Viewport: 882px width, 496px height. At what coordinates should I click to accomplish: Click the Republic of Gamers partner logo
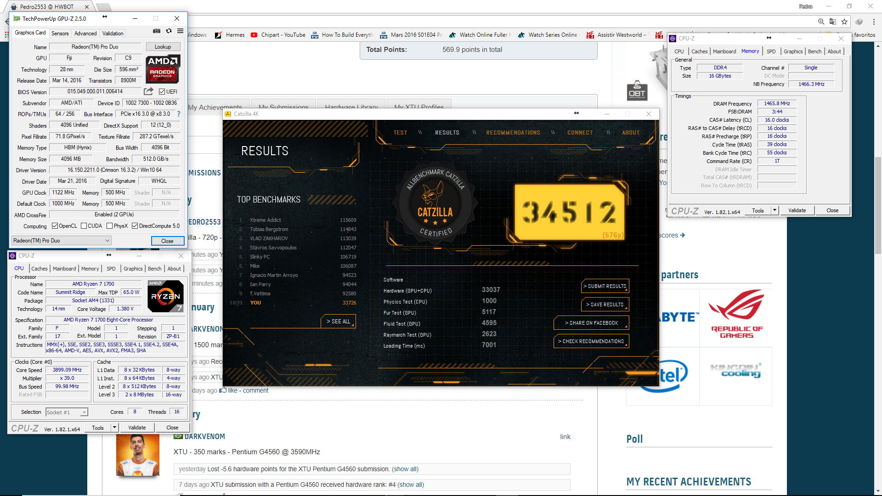[736, 314]
